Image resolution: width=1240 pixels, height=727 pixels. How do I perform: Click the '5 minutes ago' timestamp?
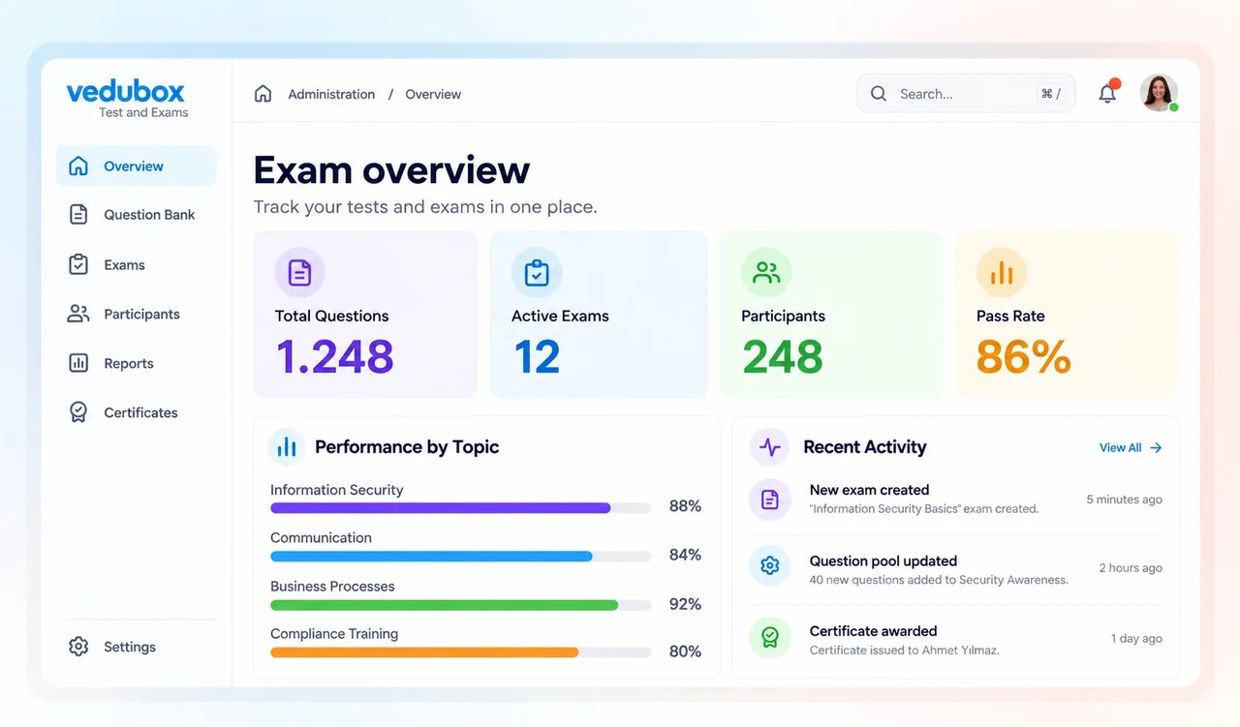[1124, 500]
